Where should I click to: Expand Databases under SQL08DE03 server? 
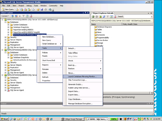coord(5,78)
